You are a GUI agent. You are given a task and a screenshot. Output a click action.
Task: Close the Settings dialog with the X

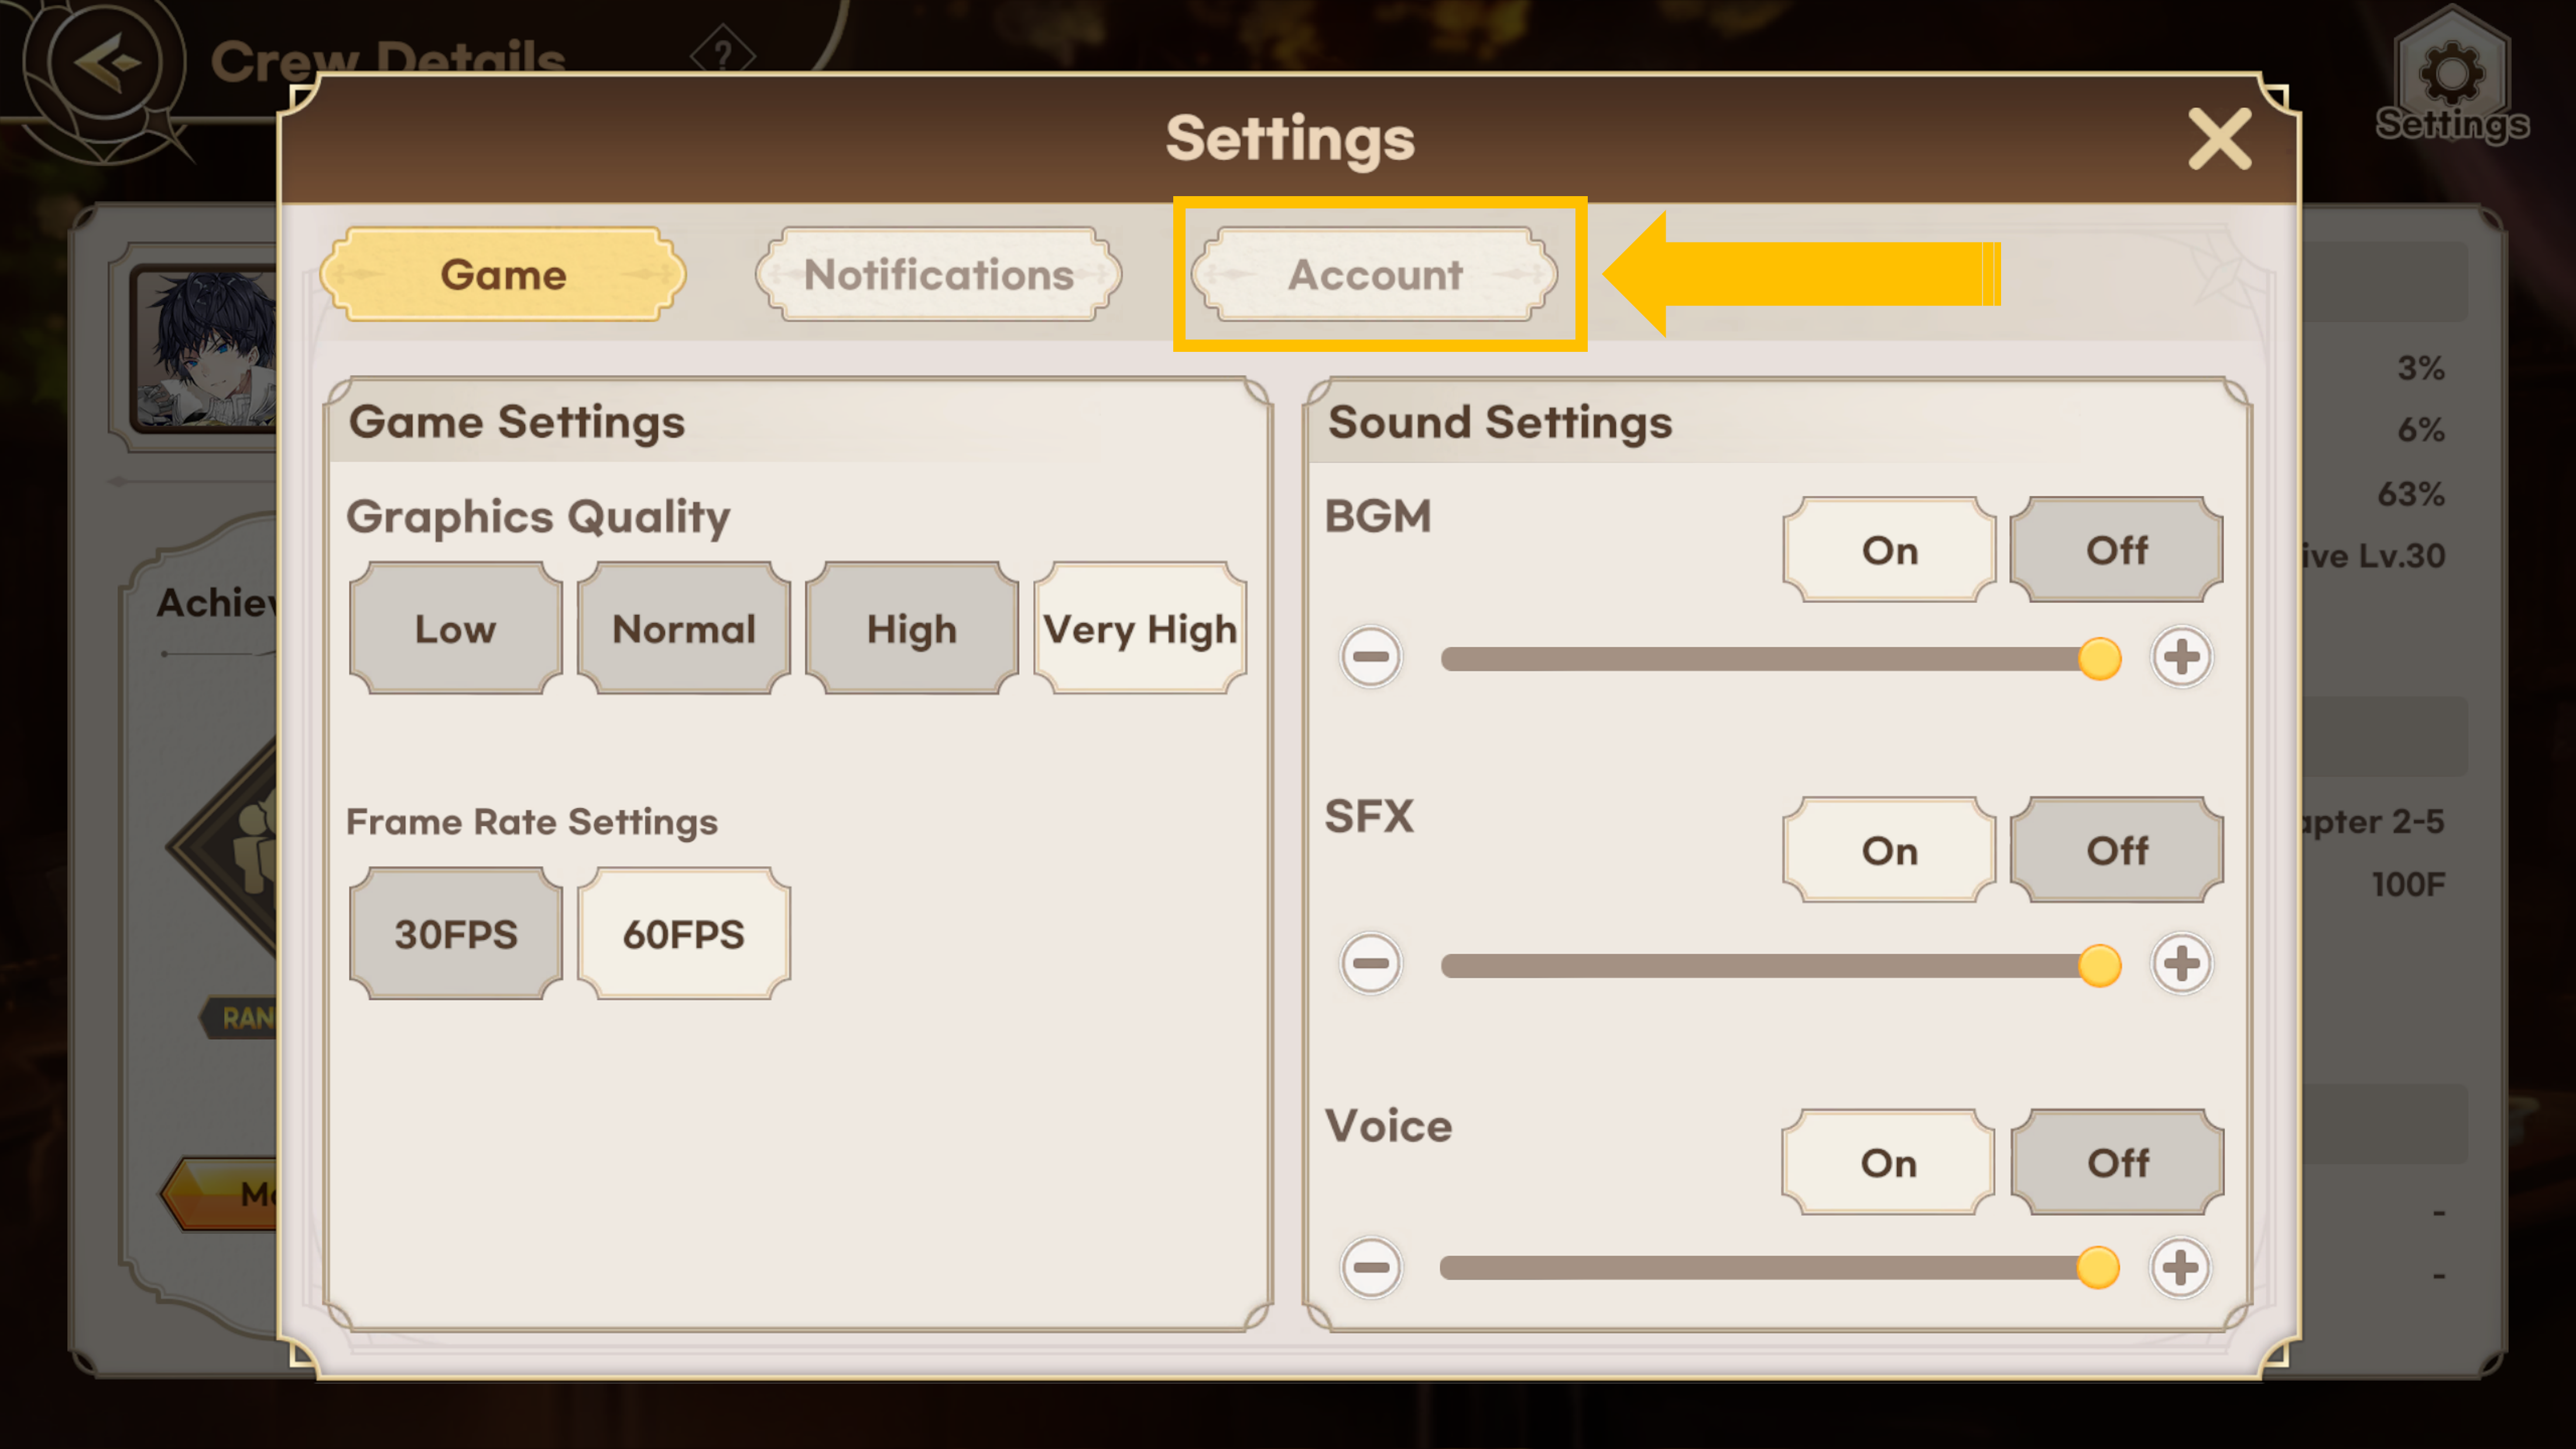pos(2219,139)
